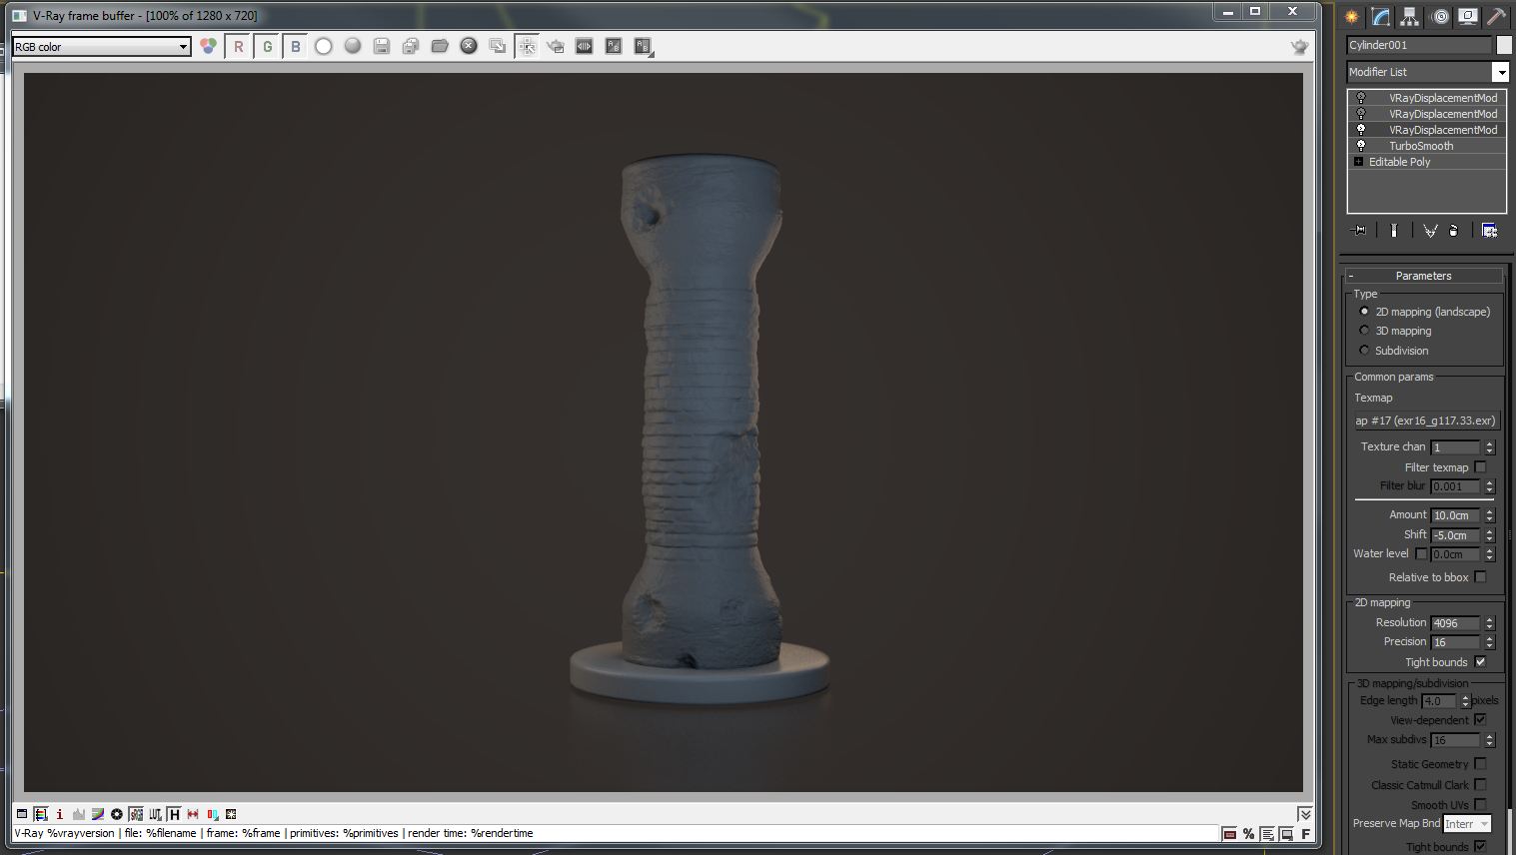Image resolution: width=1516 pixels, height=855 pixels.
Task: Enable monochromatic mode gray sphere icon
Action: [x=352, y=46]
